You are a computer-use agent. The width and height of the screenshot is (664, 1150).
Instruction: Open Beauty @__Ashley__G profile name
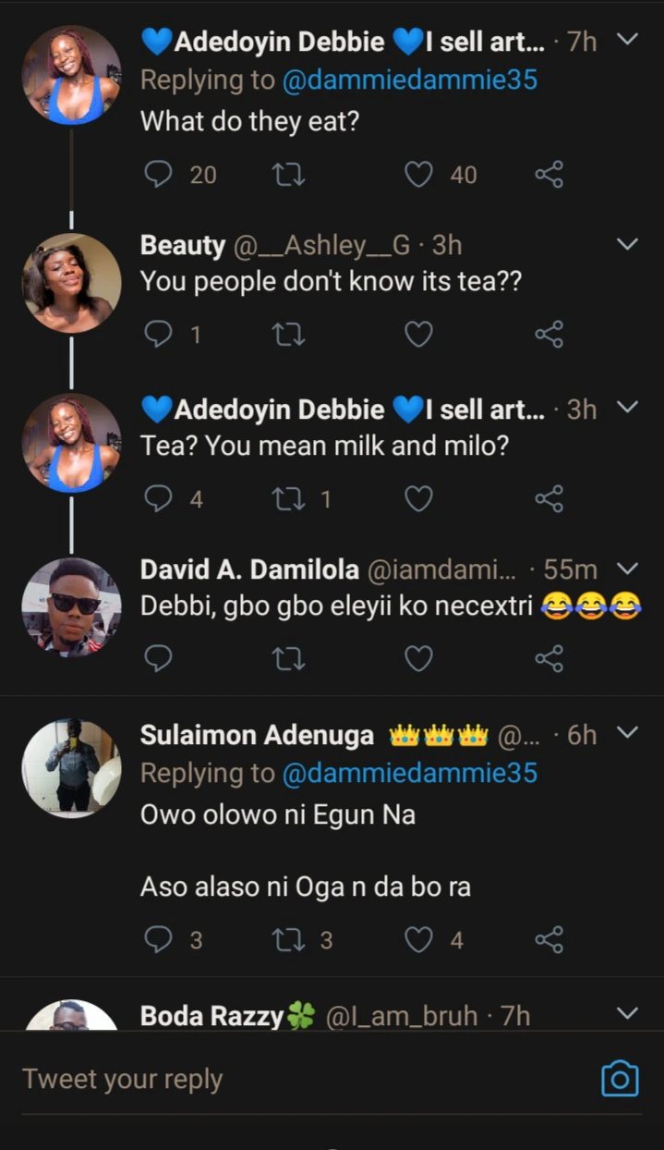[182, 245]
